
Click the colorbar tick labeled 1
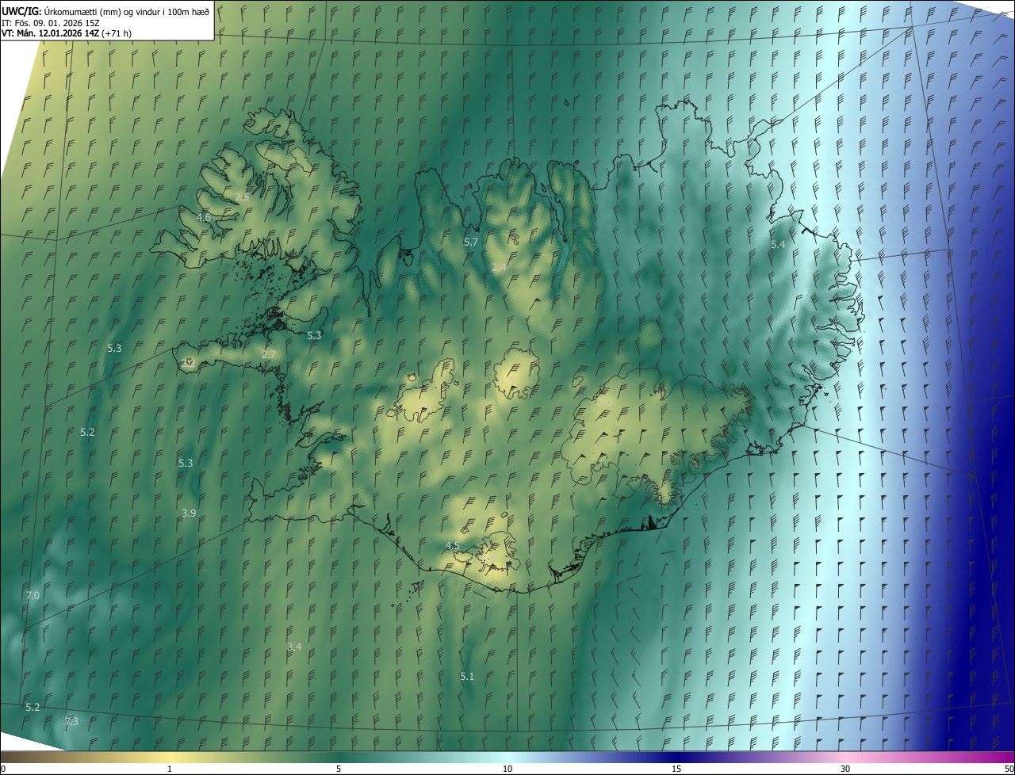coord(170,769)
